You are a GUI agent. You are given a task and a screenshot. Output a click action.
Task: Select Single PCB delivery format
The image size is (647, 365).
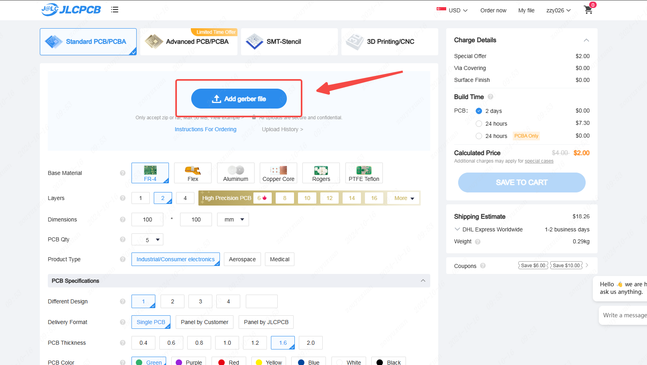coord(151,322)
